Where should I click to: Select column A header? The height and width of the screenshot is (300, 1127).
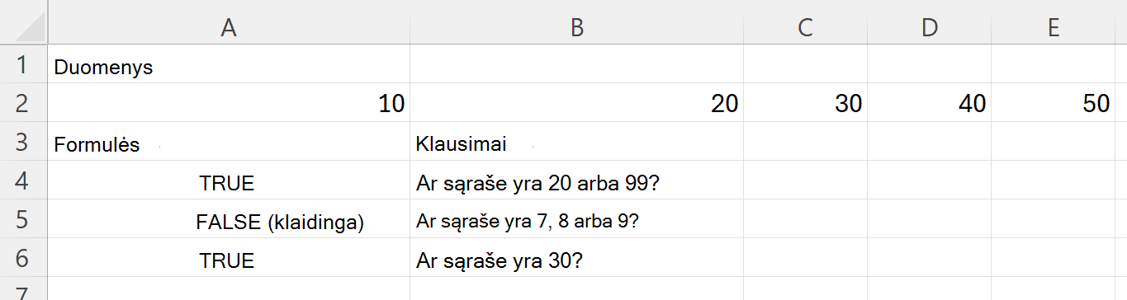pos(229,27)
